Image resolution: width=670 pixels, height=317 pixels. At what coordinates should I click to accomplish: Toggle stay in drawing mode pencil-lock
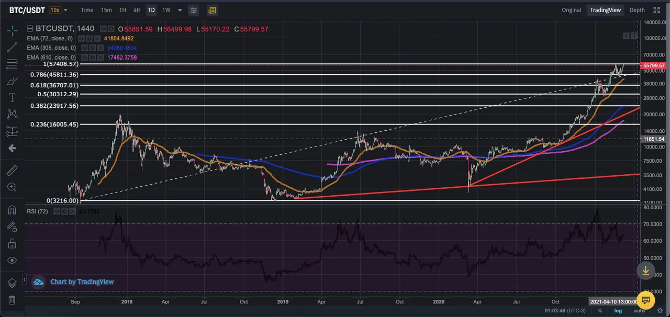tap(12, 227)
